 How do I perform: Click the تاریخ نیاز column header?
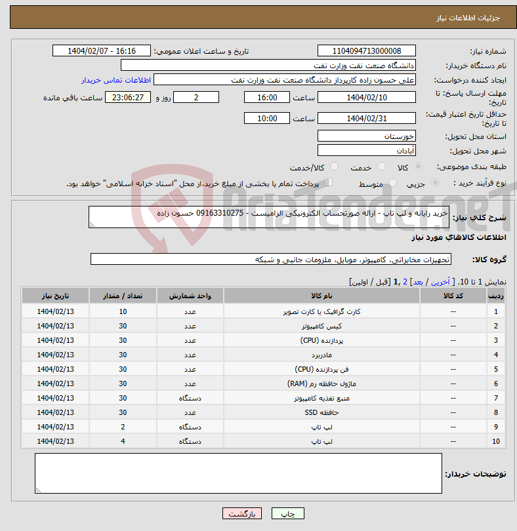pyautogui.click(x=55, y=296)
